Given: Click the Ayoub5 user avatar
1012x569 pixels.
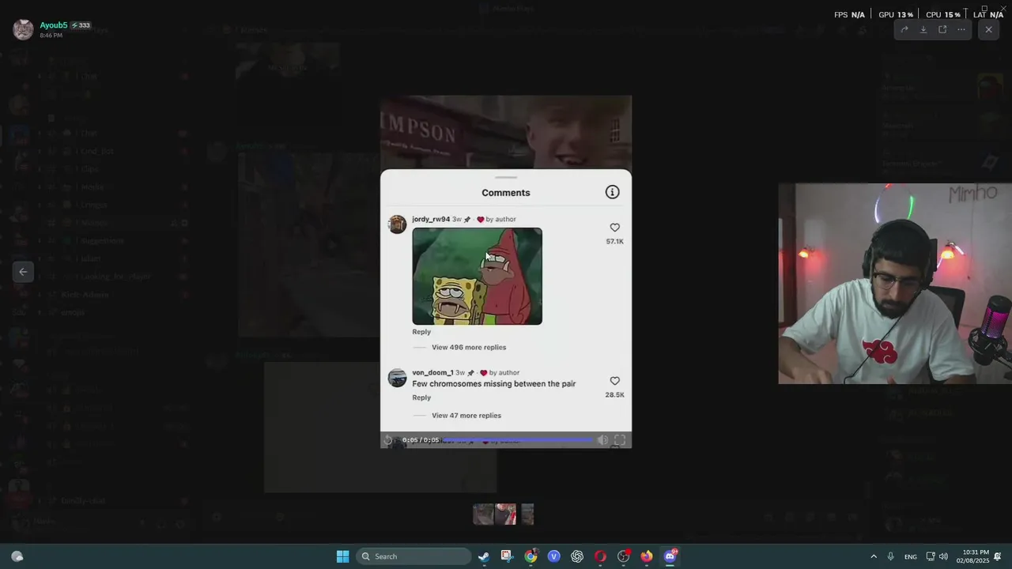Looking at the screenshot, I should [x=23, y=30].
